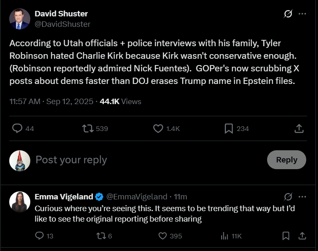Like David Shuster's post

158,128
